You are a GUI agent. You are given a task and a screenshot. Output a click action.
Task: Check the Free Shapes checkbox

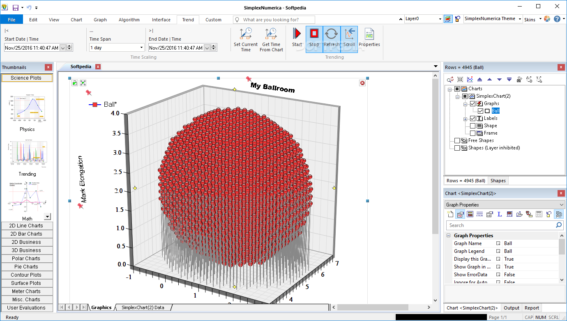[457, 140]
